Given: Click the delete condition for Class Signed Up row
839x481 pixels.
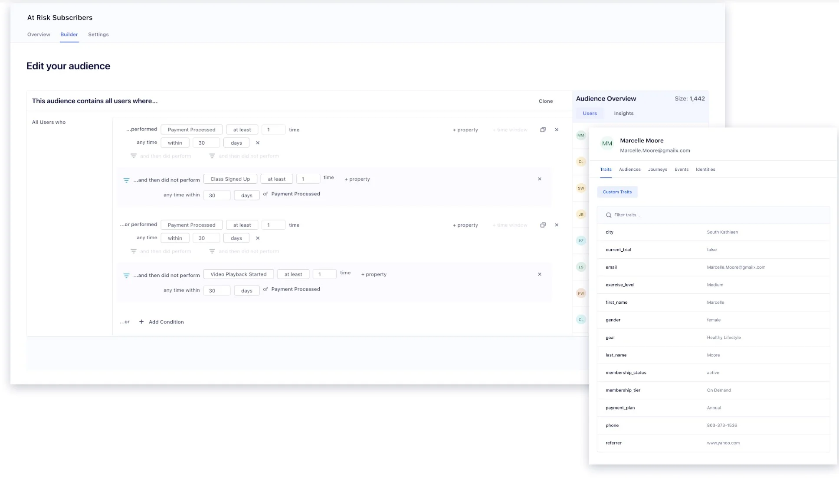Looking at the screenshot, I should (539, 179).
